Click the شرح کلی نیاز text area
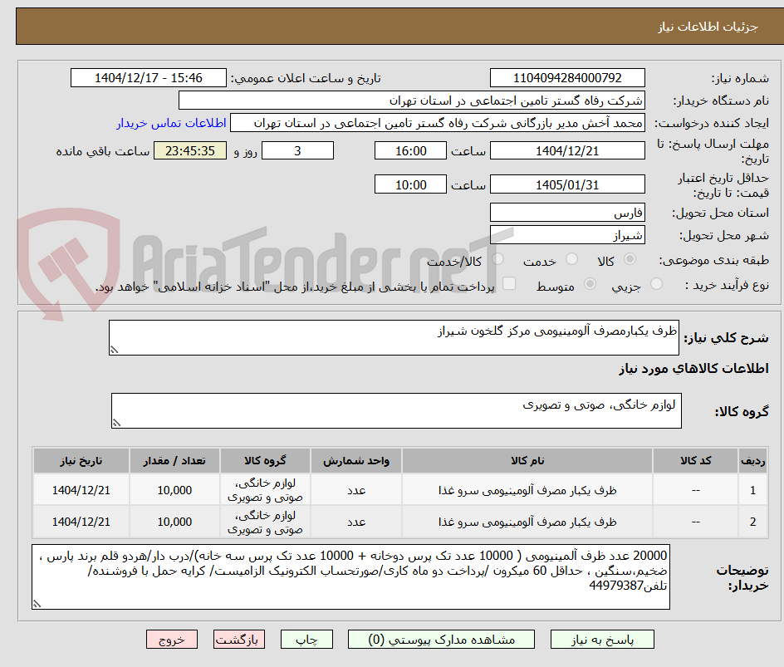This screenshot has width=784, height=667. [x=394, y=338]
